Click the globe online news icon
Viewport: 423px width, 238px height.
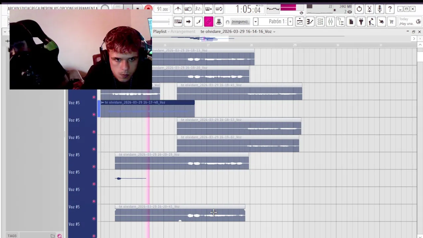pyautogui.click(x=418, y=22)
